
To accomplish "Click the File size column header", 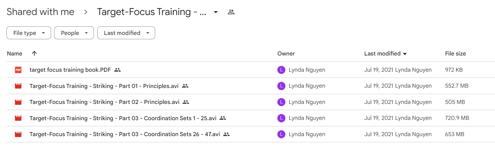I will [455, 54].
